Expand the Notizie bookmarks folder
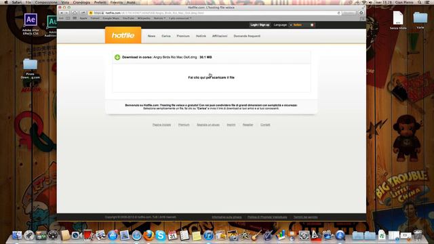 point(160,18)
